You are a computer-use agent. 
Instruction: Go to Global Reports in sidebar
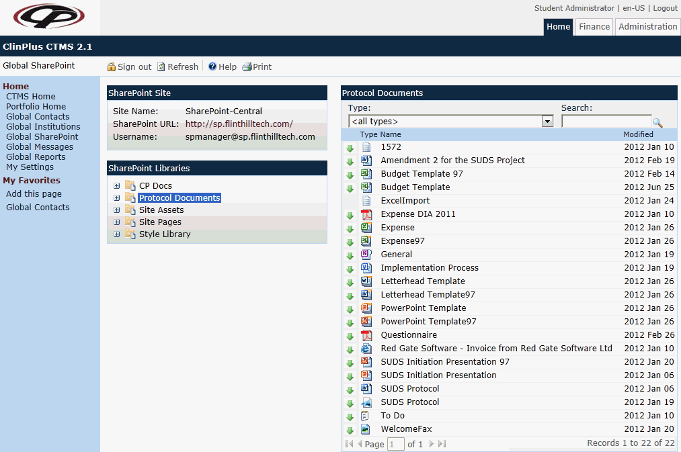[x=36, y=157]
